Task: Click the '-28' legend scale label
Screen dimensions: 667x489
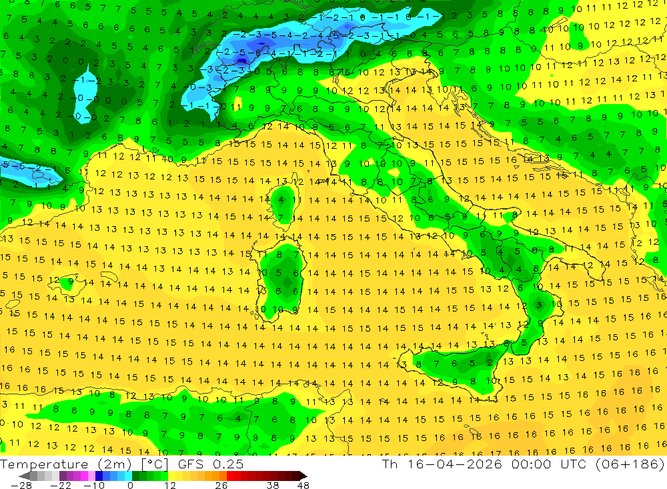Action: (21, 485)
